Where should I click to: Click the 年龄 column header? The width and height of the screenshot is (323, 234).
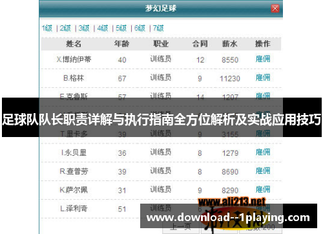click(122, 44)
